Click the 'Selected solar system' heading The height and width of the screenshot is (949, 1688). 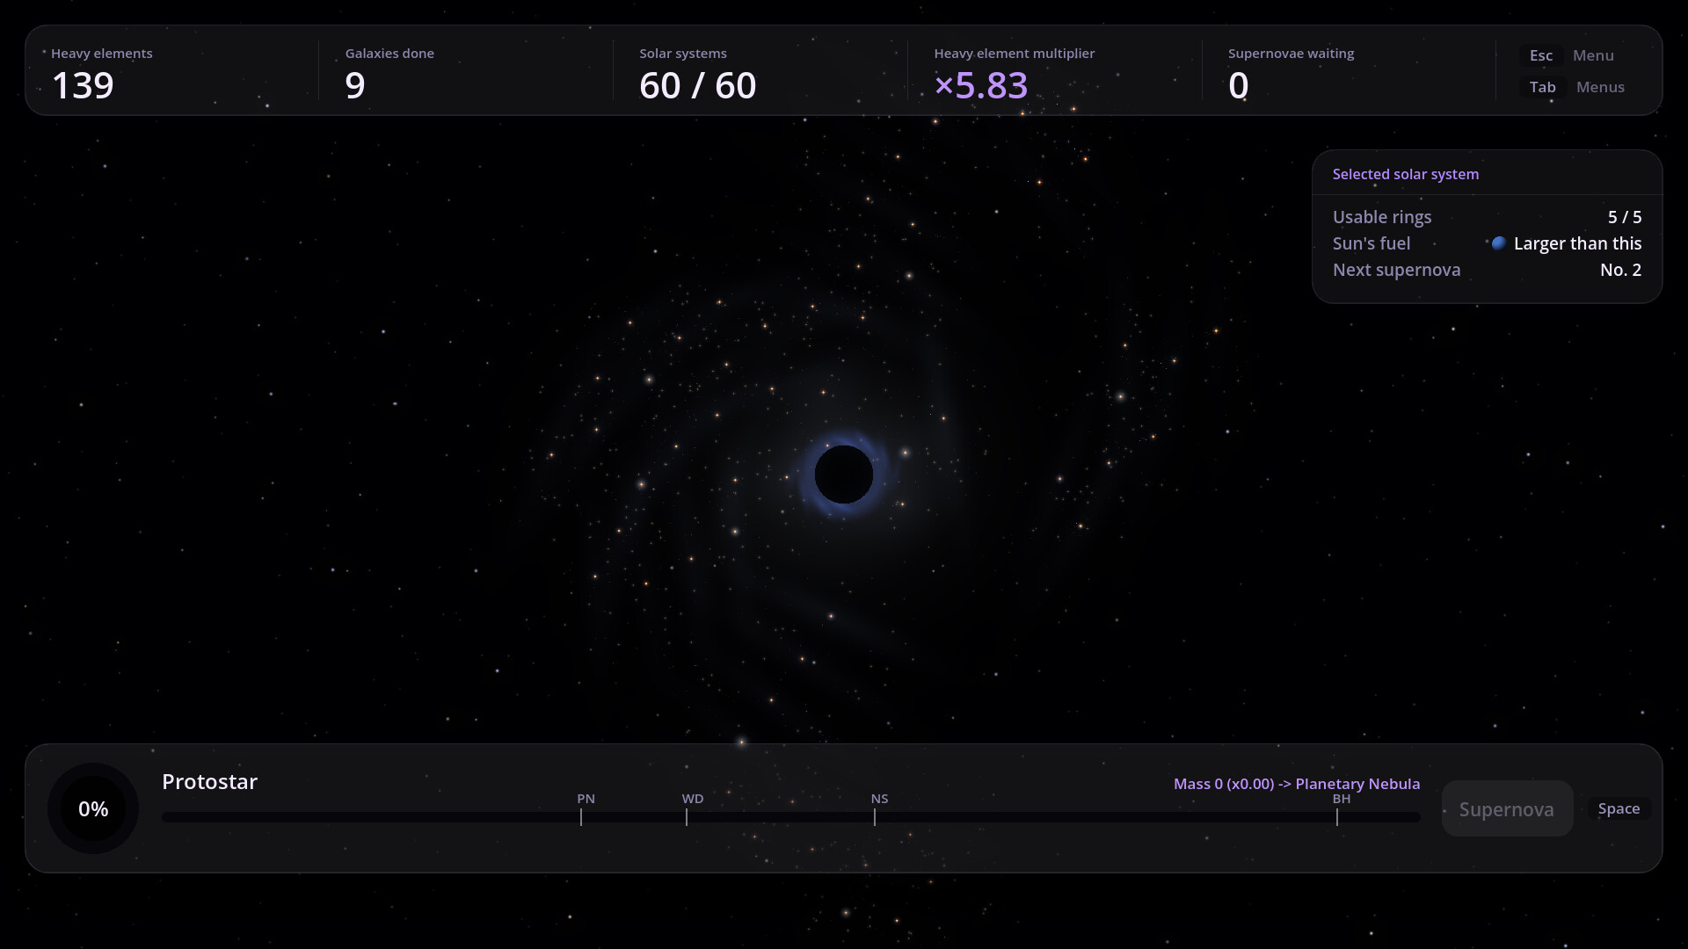(x=1406, y=174)
